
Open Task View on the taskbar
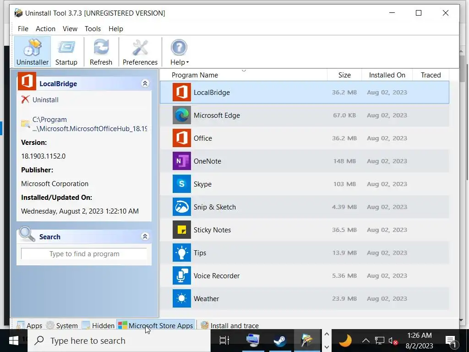coord(224,341)
